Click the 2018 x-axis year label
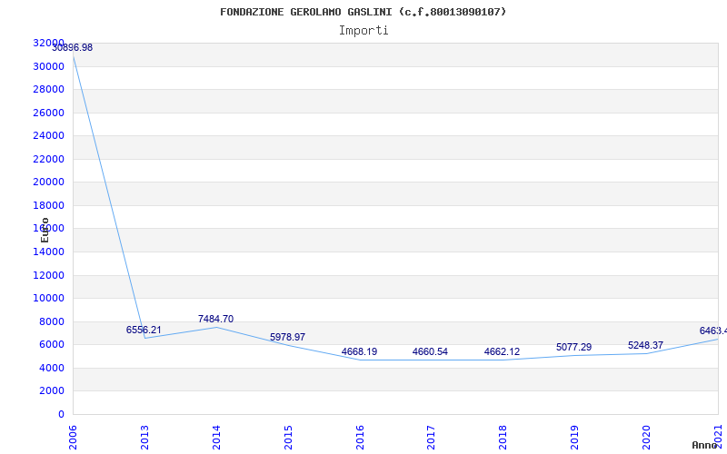 coord(503,438)
